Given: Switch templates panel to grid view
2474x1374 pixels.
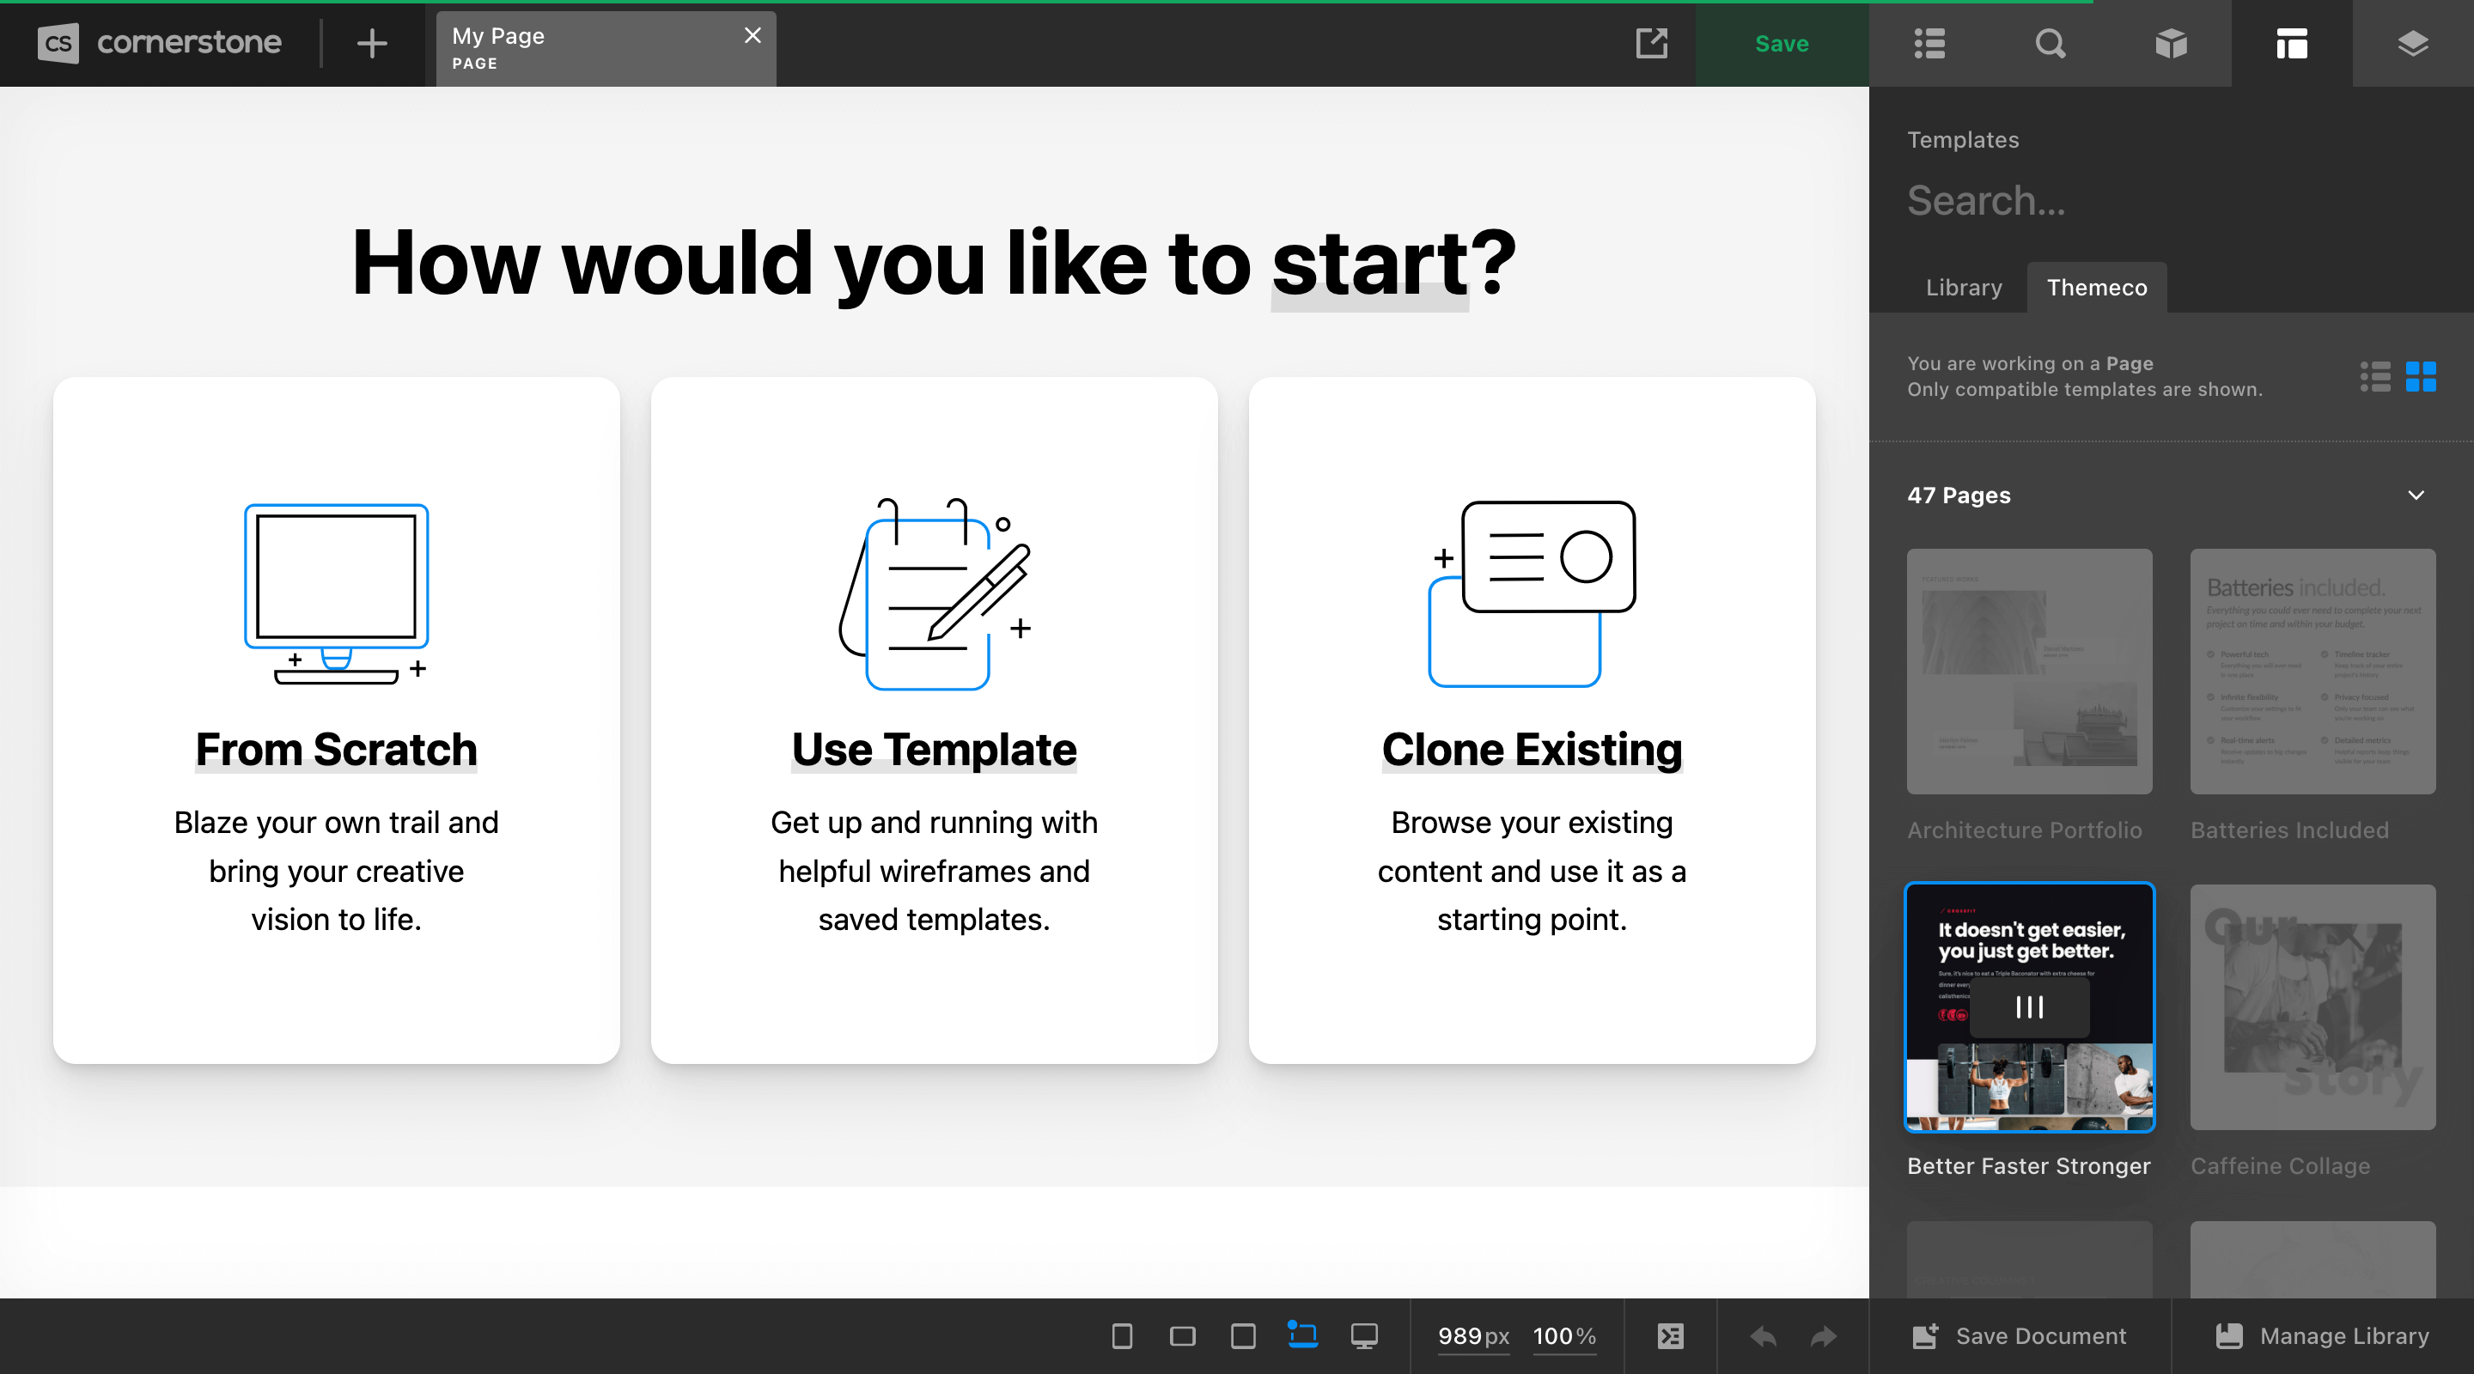Looking at the screenshot, I should pyautogui.click(x=2423, y=377).
